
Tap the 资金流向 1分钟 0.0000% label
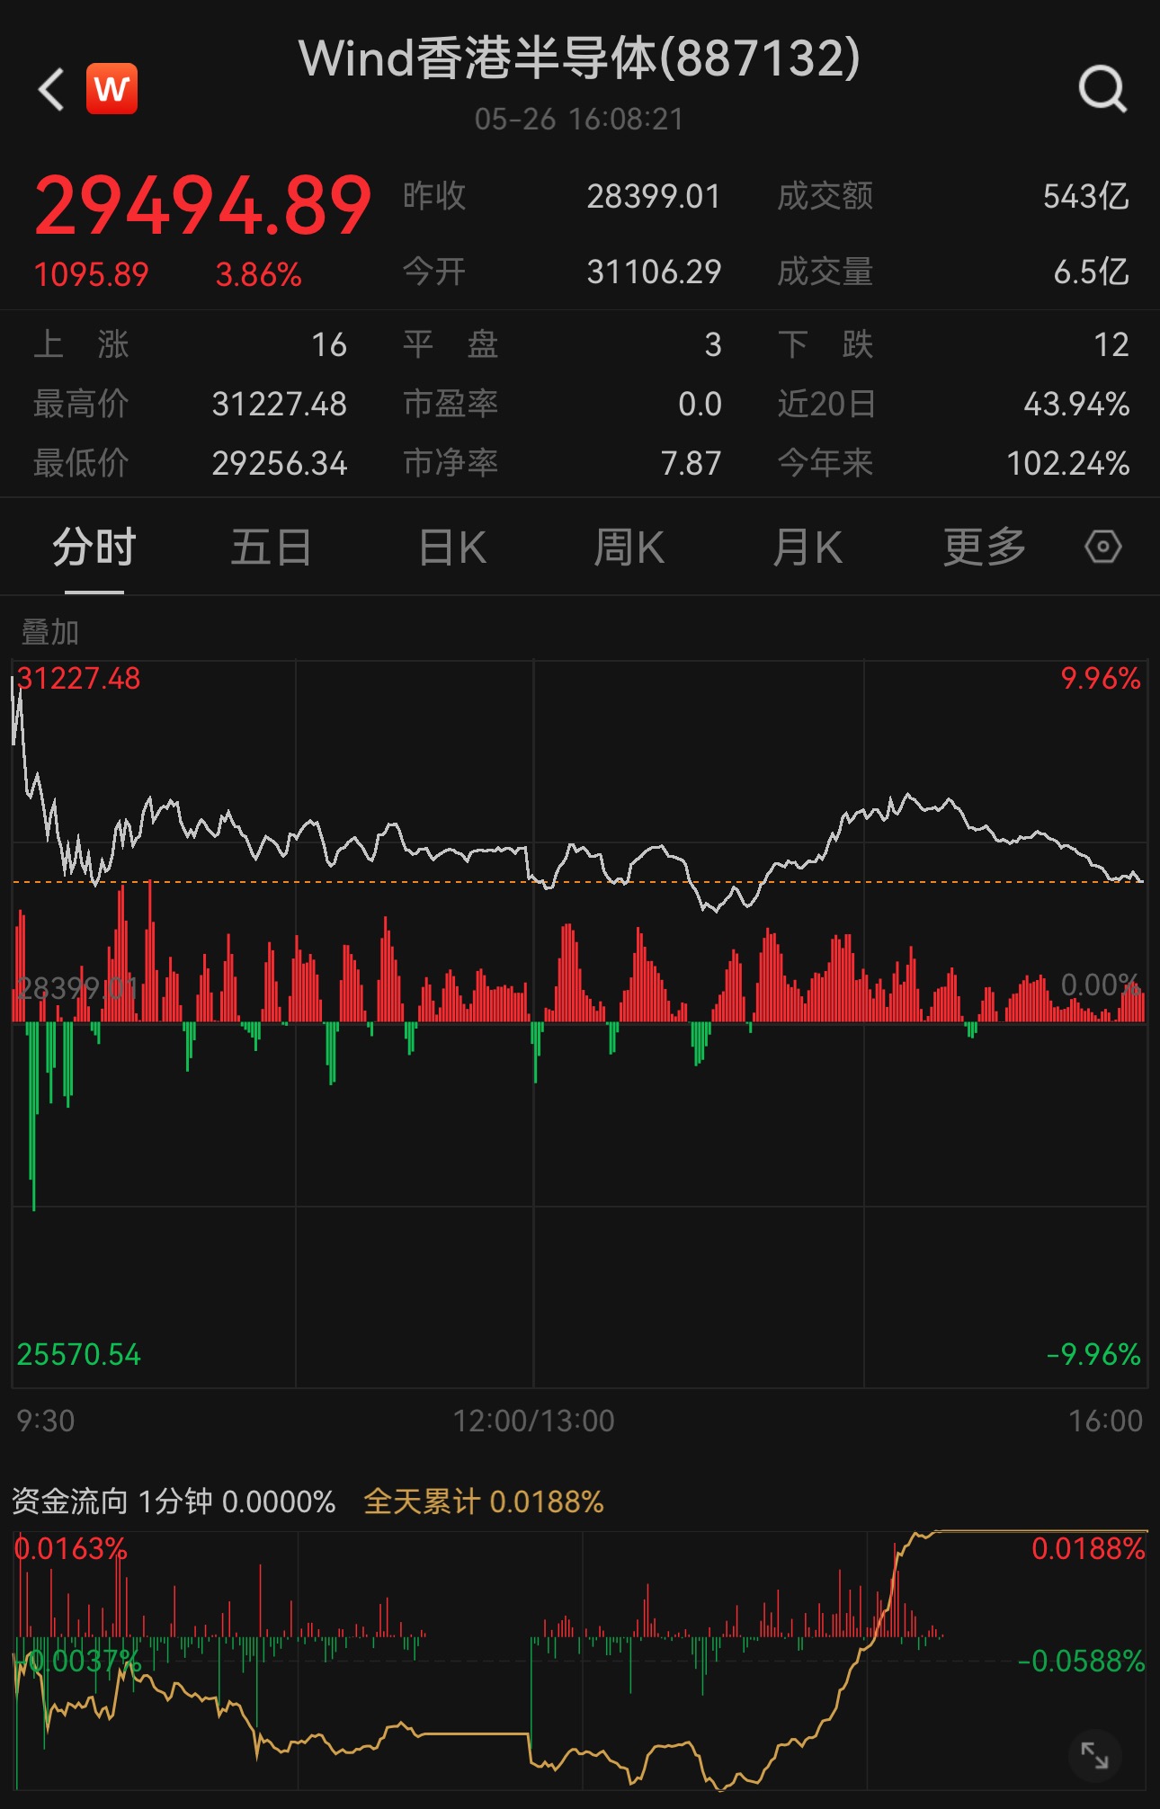pos(174,1502)
